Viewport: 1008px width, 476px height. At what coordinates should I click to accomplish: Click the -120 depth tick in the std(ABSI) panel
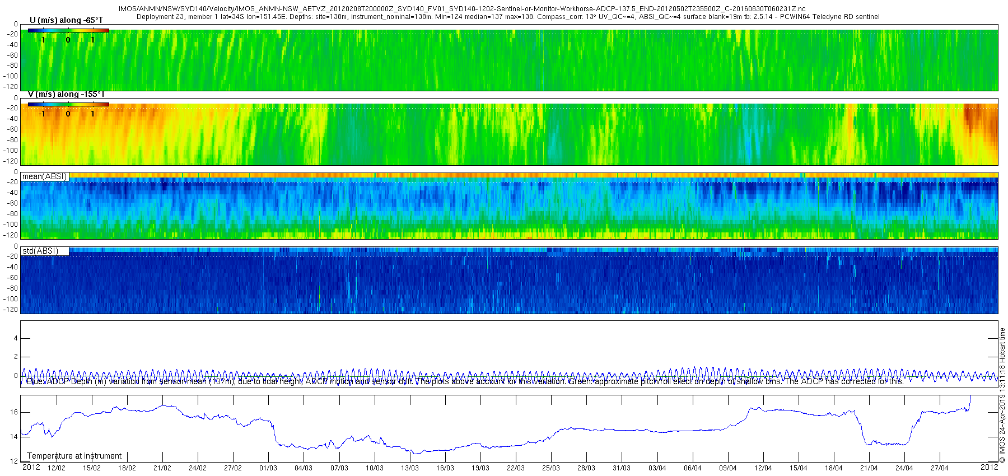[x=11, y=310]
